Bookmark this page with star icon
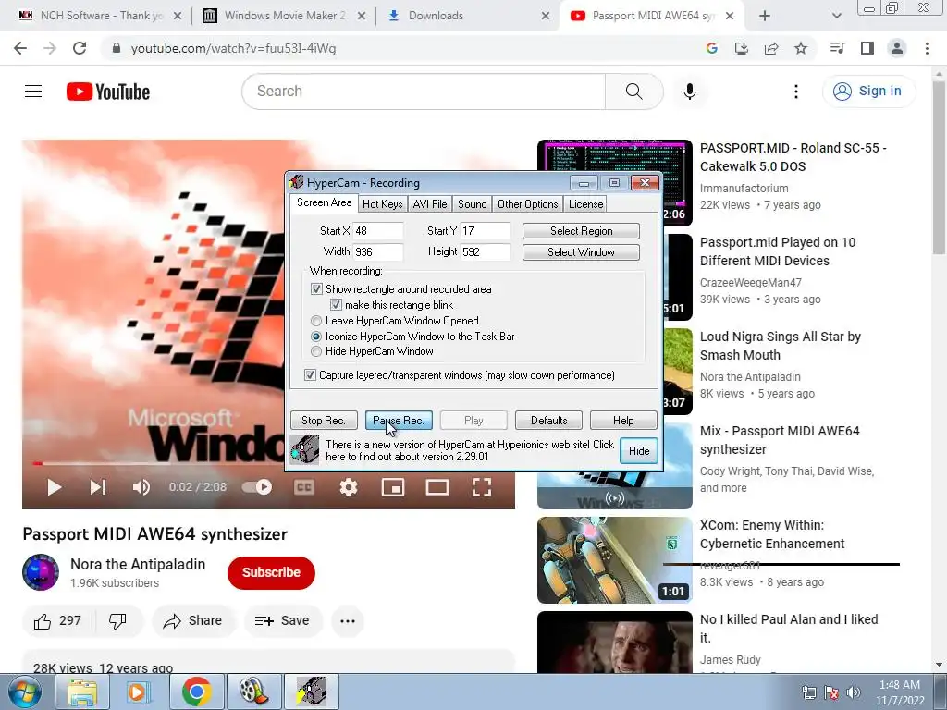 [801, 48]
